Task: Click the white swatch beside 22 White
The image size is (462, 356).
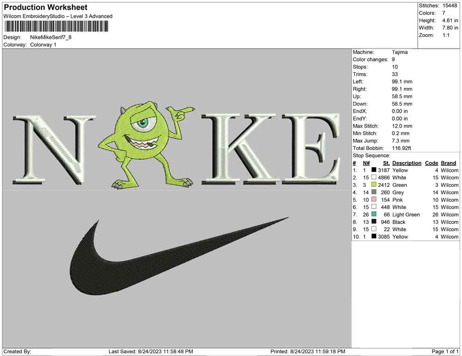Action: tap(374, 229)
